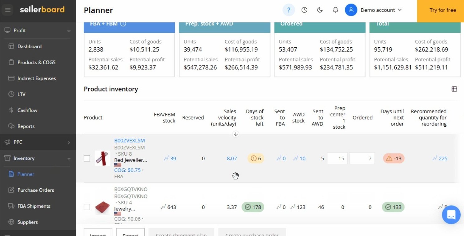Open the clock history icon
The height and width of the screenshot is (236, 464).
[304, 10]
